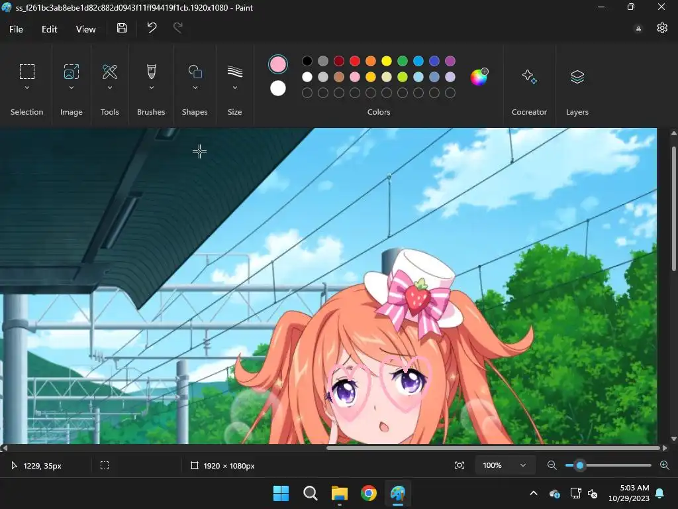The image size is (678, 509).
Task: Open taskbar Search
Action: click(310, 493)
